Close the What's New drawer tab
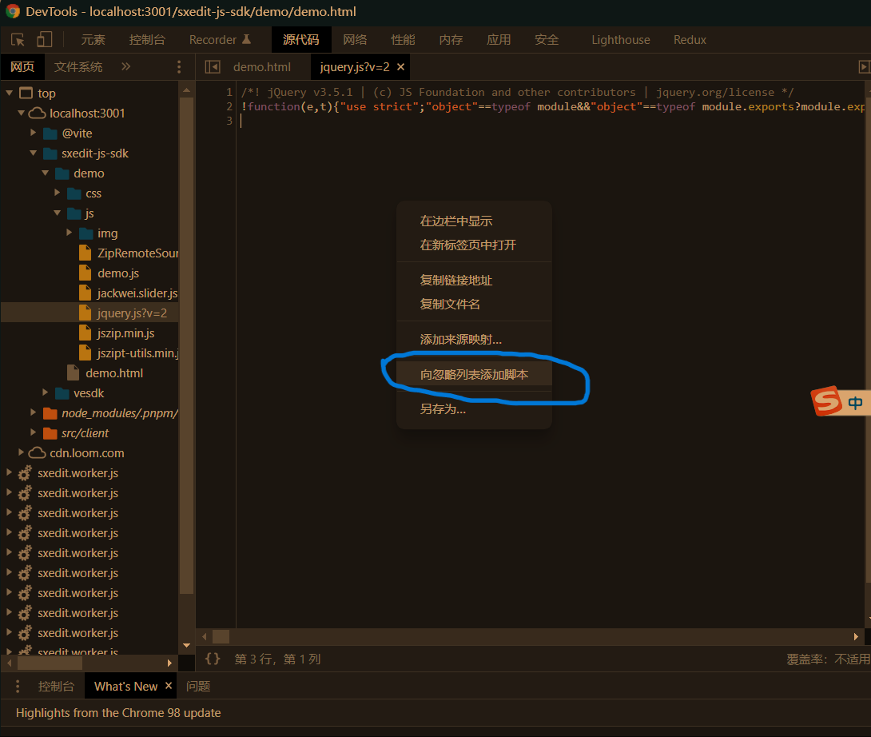Viewport: 871px width, 737px height. pos(169,686)
